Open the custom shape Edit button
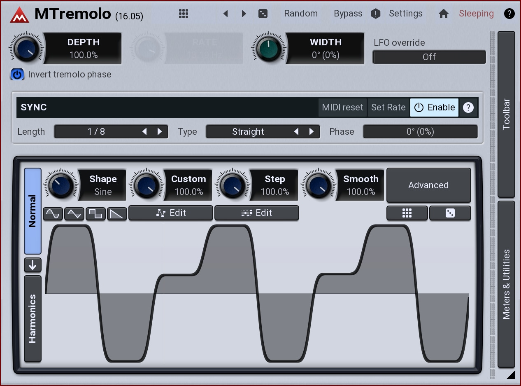 click(171, 213)
